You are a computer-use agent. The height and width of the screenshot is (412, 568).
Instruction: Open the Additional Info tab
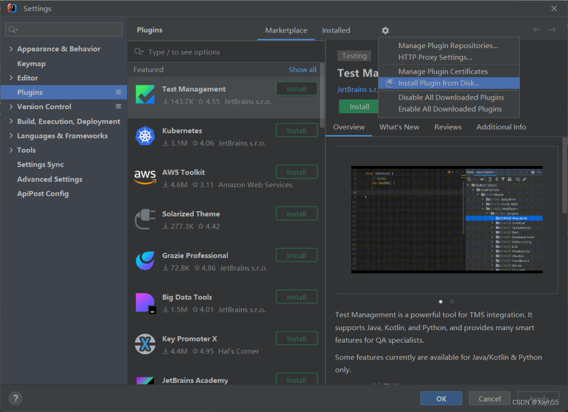click(501, 127)
